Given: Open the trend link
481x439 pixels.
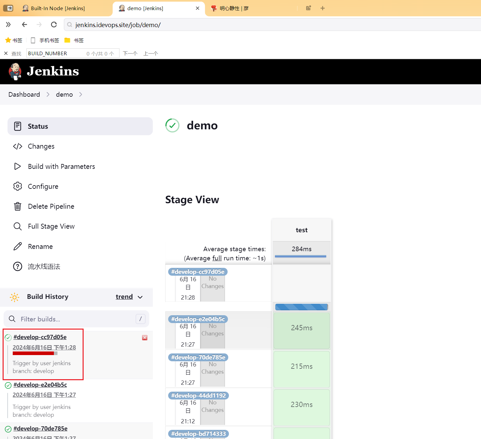Looking at the screenshot, I should point(124,297).
